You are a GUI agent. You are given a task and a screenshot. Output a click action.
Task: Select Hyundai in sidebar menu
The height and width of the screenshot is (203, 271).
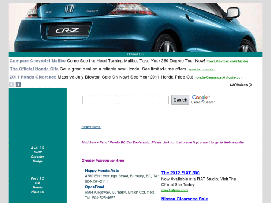tap(38, 192)
